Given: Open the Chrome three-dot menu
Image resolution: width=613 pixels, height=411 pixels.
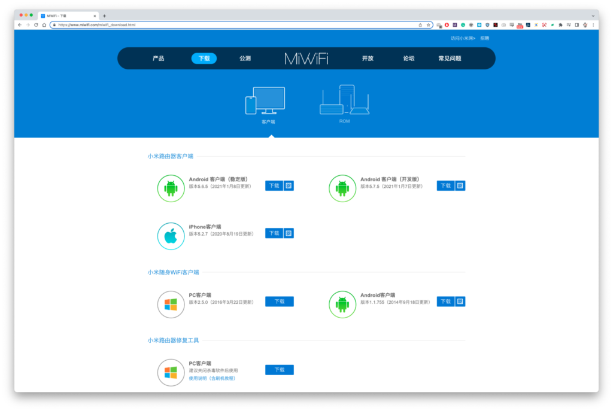Looking at the screenshot, I should [593, 25].
